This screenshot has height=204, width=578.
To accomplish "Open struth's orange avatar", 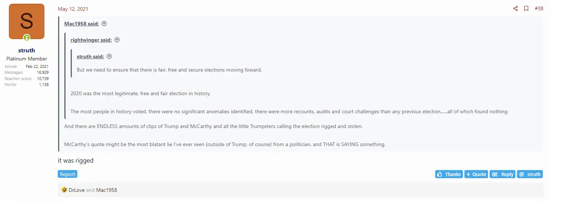I will [x=27, y=21].
